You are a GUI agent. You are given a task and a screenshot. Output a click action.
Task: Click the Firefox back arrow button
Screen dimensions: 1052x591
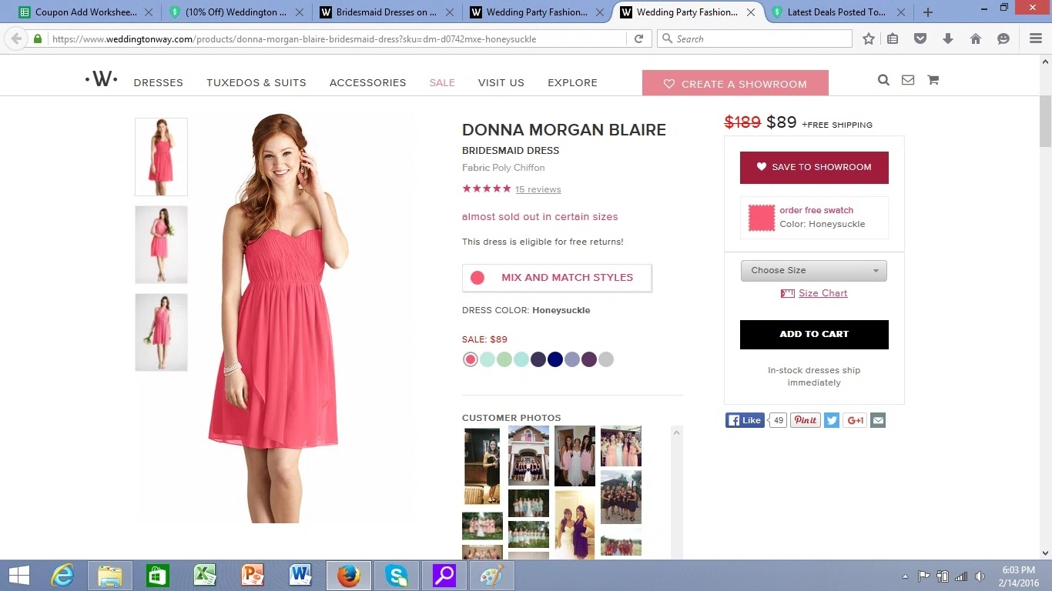pos(16,38)
